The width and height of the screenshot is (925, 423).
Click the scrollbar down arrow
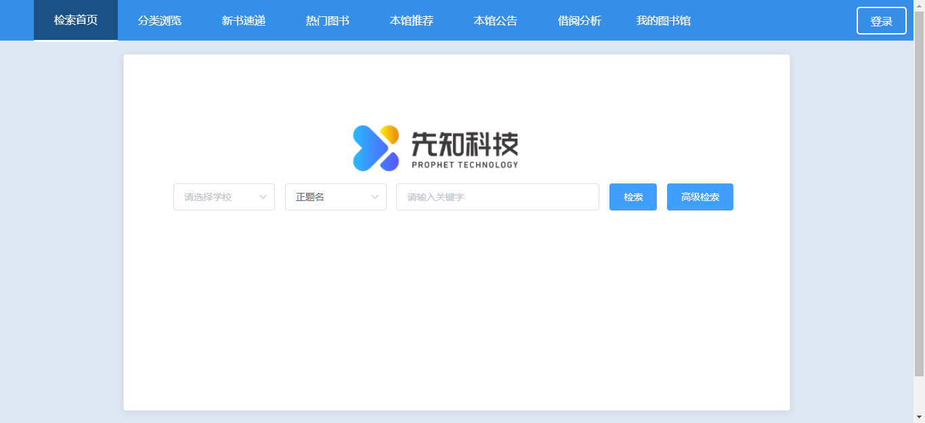(x=919, y=417)
